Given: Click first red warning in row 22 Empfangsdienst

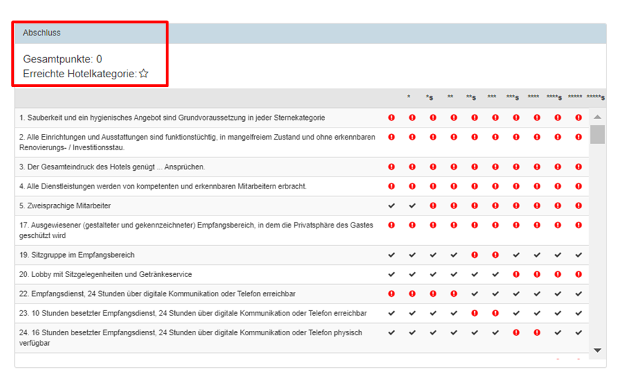Looking at the screenshot, I should pos(391,293).
